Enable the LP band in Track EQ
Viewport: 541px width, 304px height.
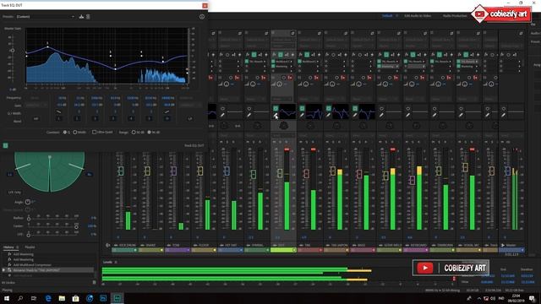pos(189,118)
